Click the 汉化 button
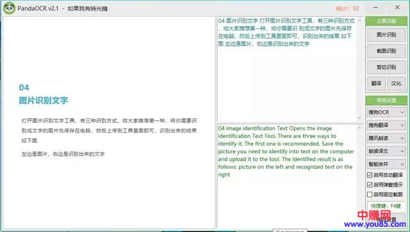Screen dimensions: 410x232 point(396,83)
